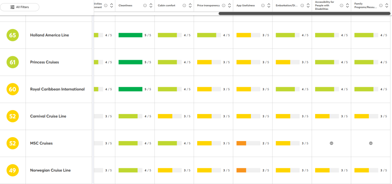Sort the table by App Usefulness

point(269,5)
